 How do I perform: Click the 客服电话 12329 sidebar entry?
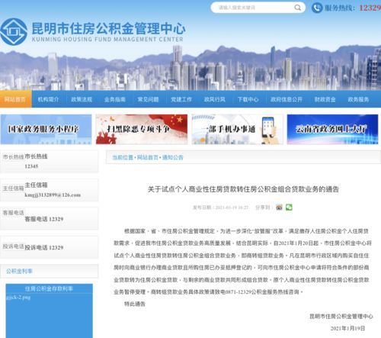[x=49, y=219]
